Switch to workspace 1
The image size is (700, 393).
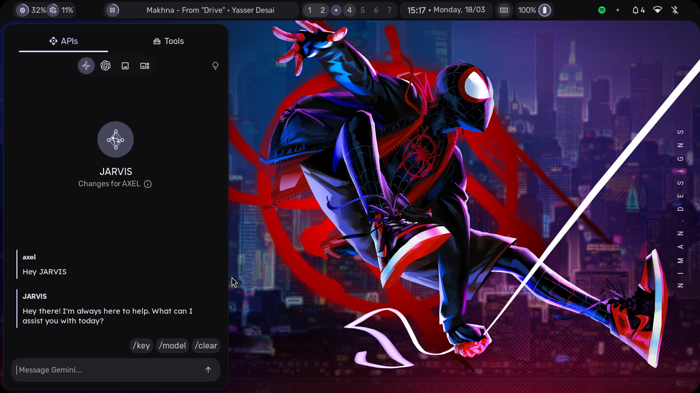click(310, 10)
